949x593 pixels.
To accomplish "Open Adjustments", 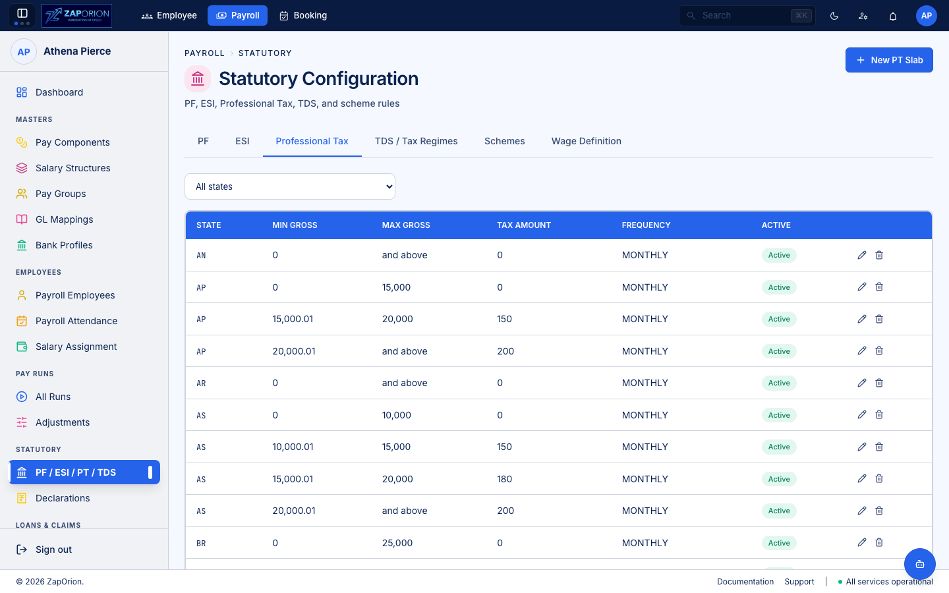I will pos(84,422).
